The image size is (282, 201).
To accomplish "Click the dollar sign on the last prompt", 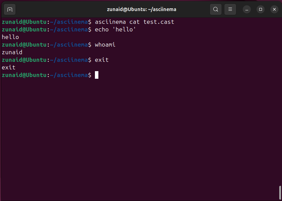I will [90, 75].
